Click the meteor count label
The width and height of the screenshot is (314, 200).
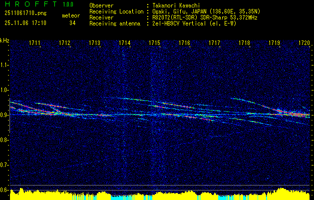pos(71,15)
